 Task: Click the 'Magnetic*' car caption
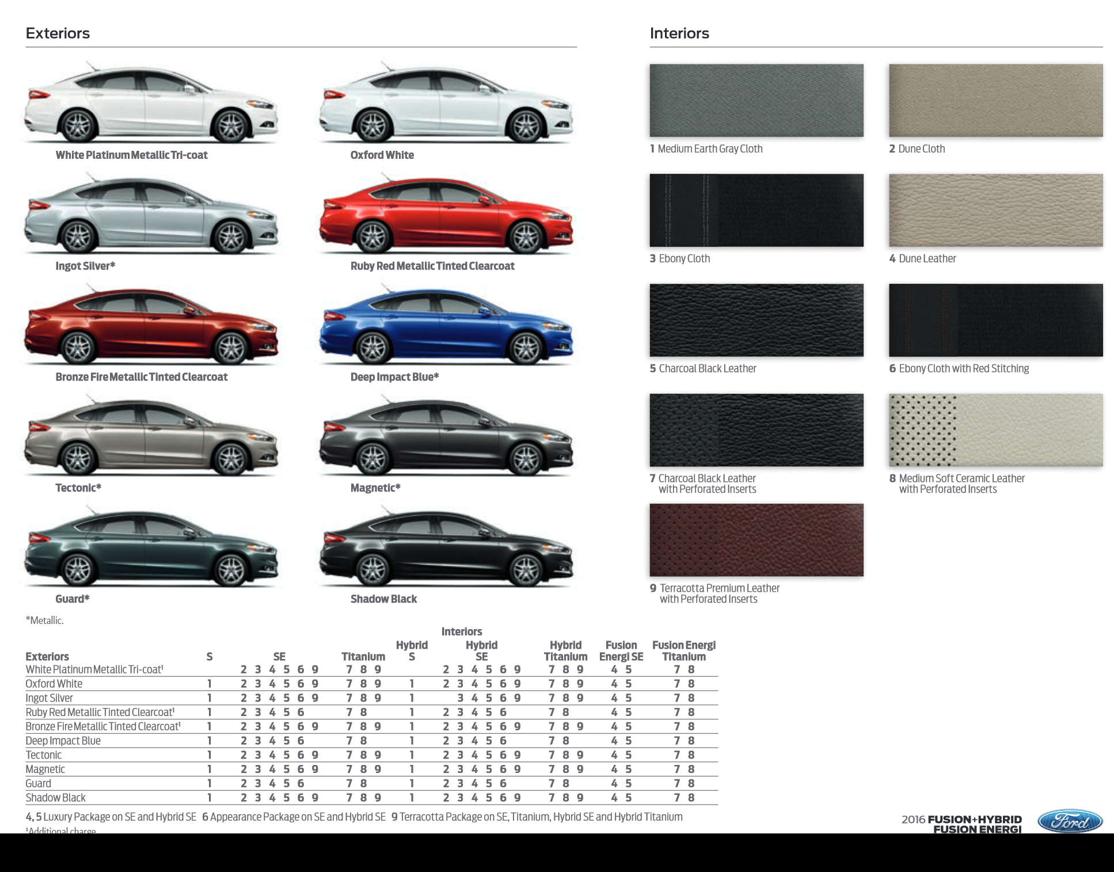[x=375, y=488]
